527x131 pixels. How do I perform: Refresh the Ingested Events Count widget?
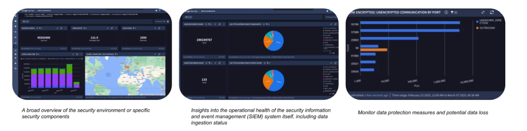219,24
